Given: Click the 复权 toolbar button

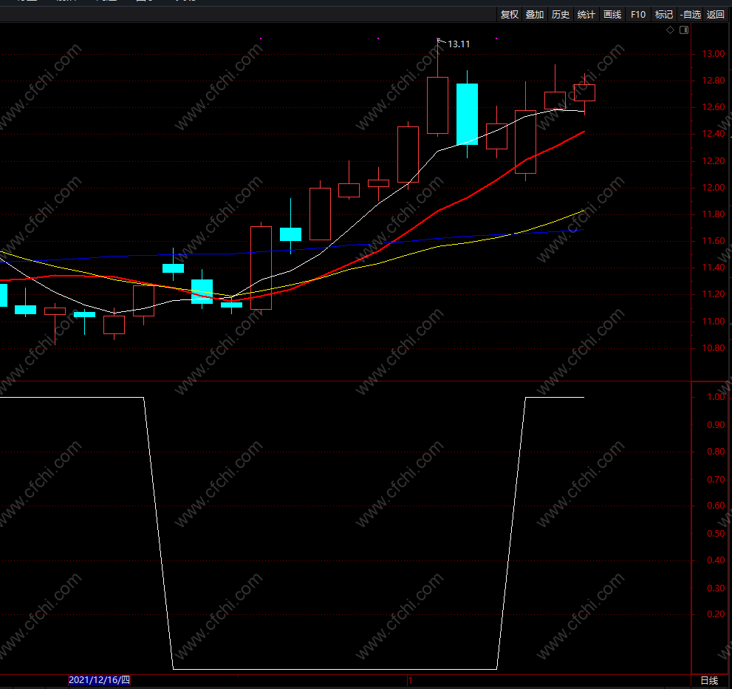Looking at the screenshot, I should (x=510, y=15).
